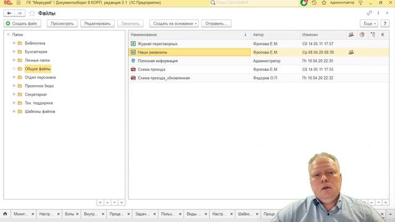Sort by Наименование column header
Screen dimensions: 395x222
click(x=189, y=35)
